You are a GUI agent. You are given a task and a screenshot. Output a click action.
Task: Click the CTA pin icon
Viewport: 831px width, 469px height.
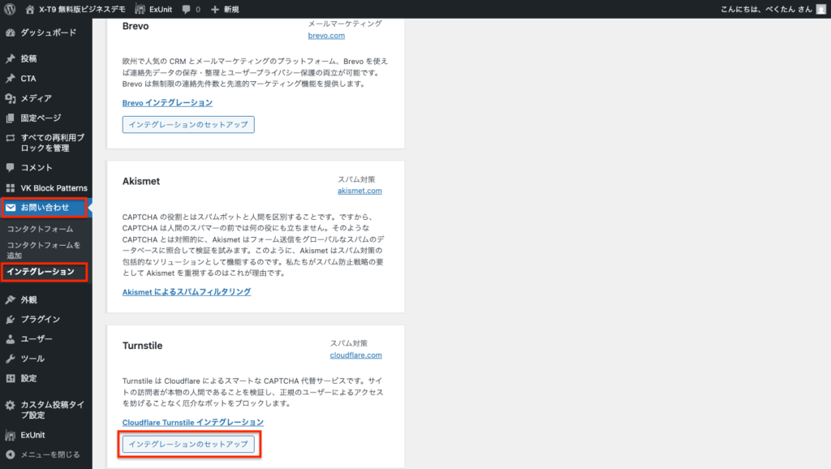click(x=10, y=79)
